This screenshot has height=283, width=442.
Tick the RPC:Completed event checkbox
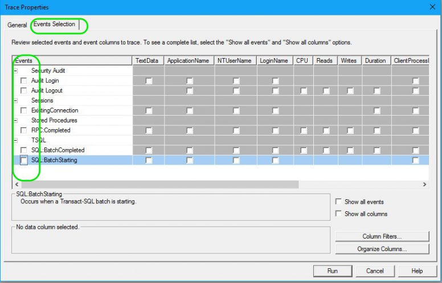[24, 130]
